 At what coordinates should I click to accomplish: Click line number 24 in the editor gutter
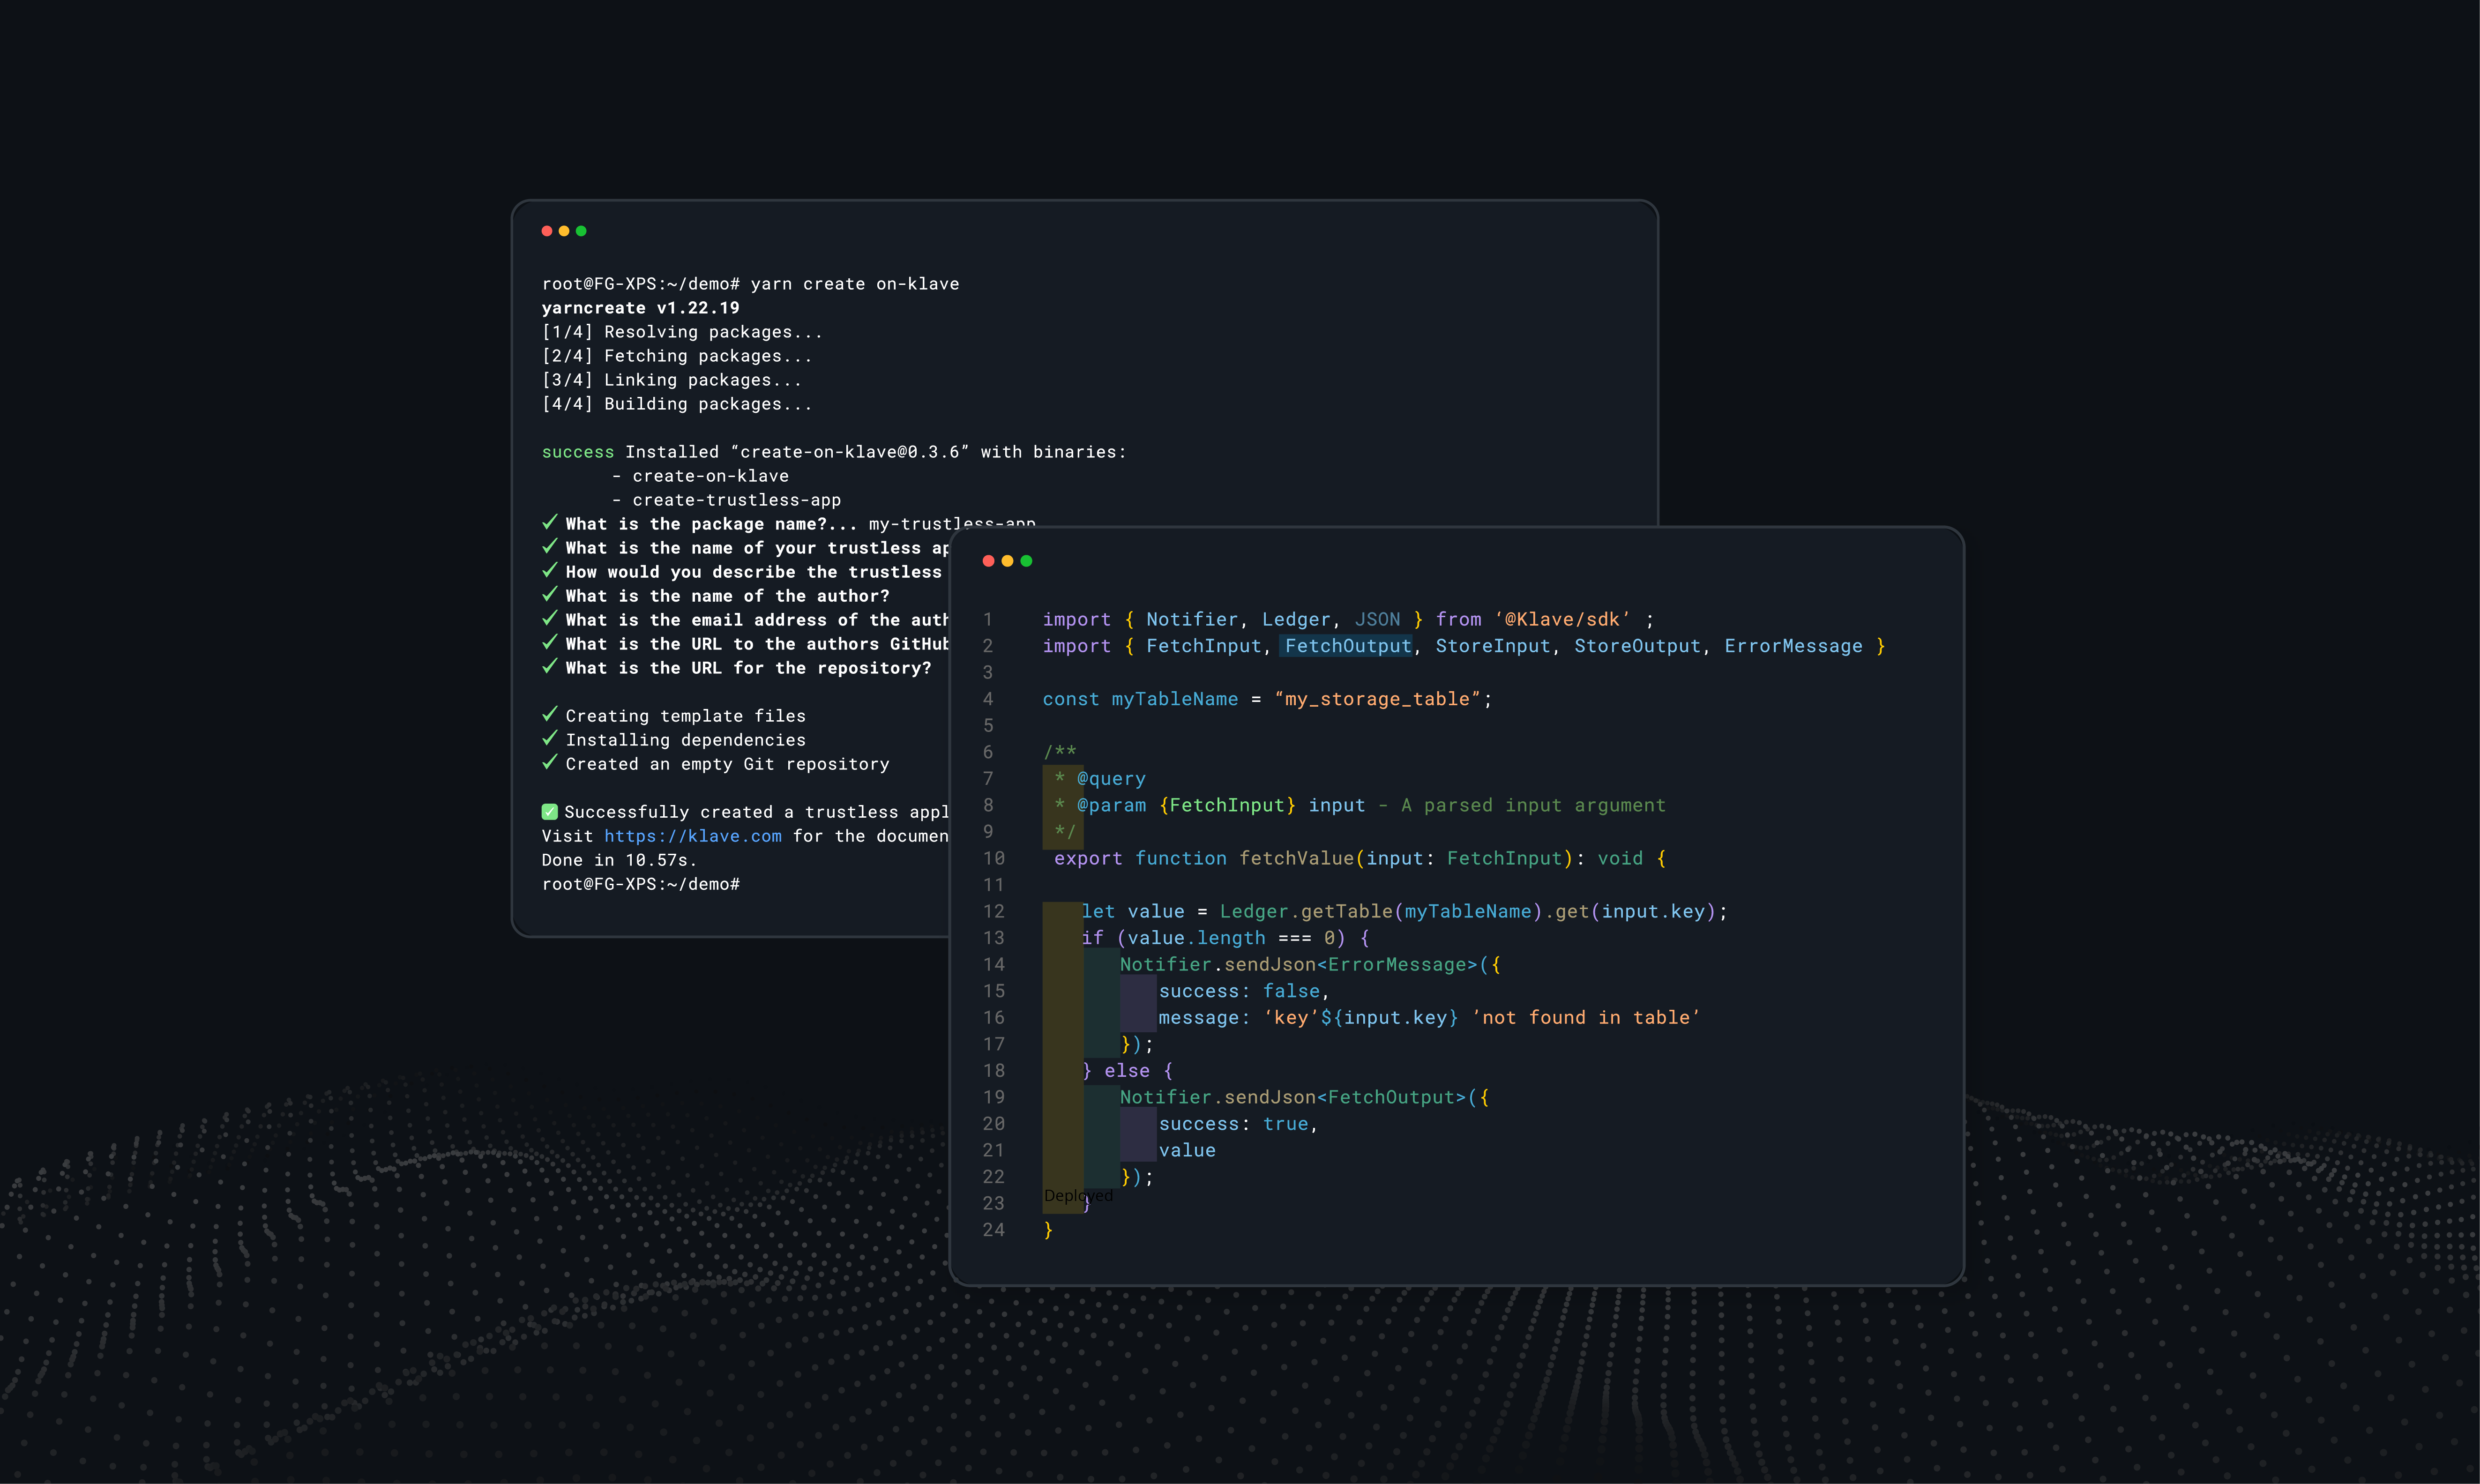coord(993,1230)
